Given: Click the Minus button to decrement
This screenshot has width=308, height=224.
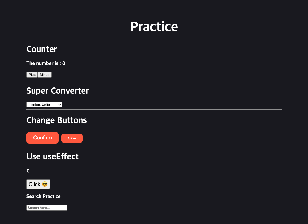Looking at the screenshot, I should pos(44,75).
